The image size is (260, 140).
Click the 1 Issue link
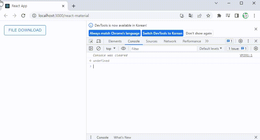click(237, 49)
